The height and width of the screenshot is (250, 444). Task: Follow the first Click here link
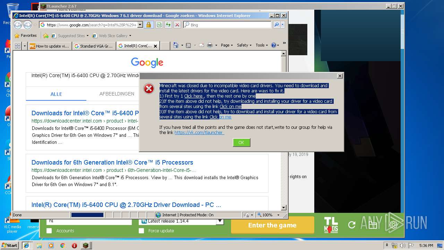(x=194, y=96)
